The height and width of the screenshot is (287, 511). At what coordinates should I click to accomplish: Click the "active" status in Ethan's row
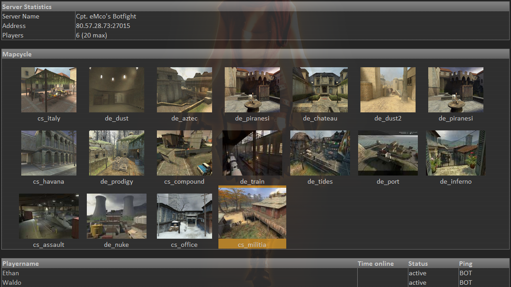pyautogui.click(x=417, y=273)
